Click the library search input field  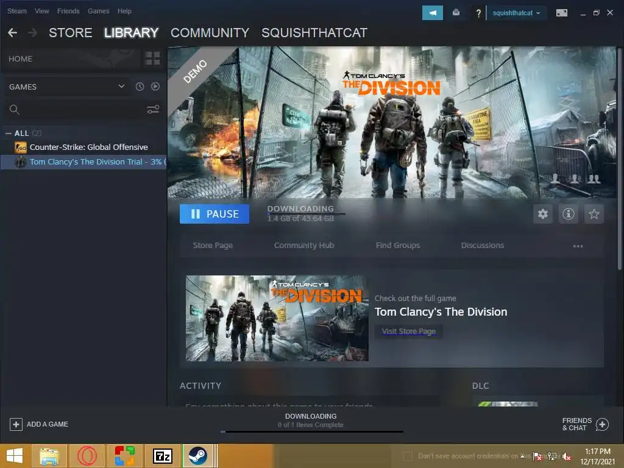coord(82,110)
